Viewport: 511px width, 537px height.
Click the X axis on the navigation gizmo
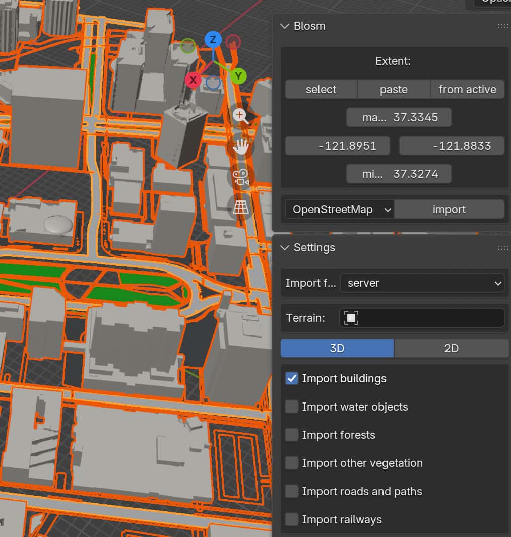[x=193, y=80]
